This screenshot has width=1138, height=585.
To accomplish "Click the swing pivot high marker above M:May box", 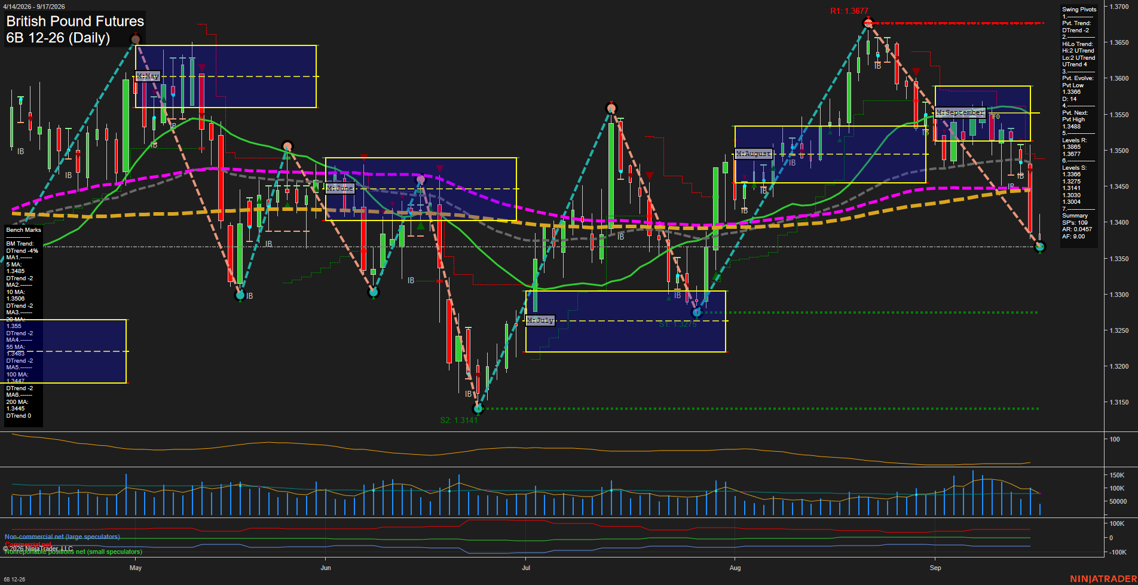I will [x=135, y=39].
